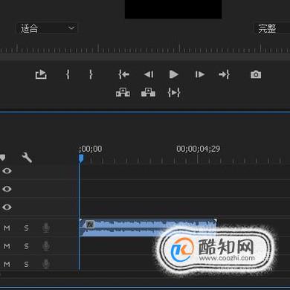The height and width of the screenshot is (290, 290).
Task: Solo the first audio track
Action: point(26,228)
